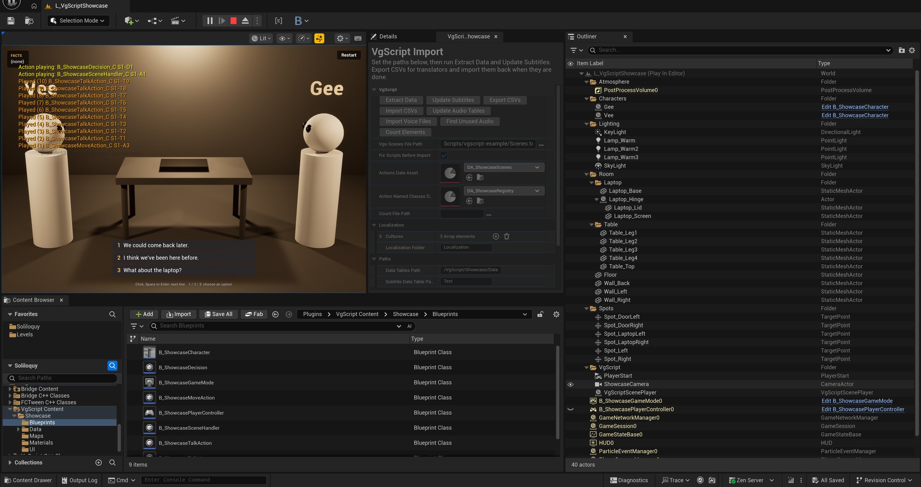Open the DA_ShowcaseRegistry asset dropdown
Screen dimensions: 921x487
pos(504,191)
